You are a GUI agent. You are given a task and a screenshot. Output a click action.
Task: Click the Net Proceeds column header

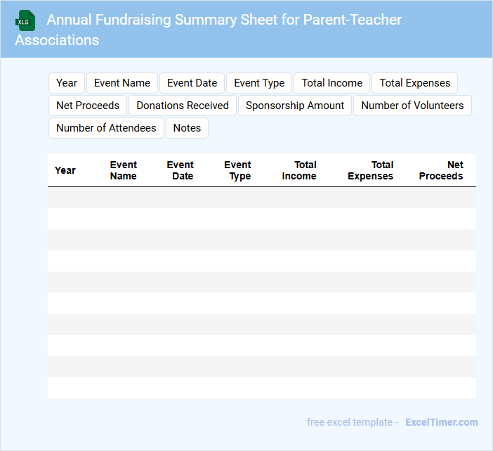click(x=441, y=170)
